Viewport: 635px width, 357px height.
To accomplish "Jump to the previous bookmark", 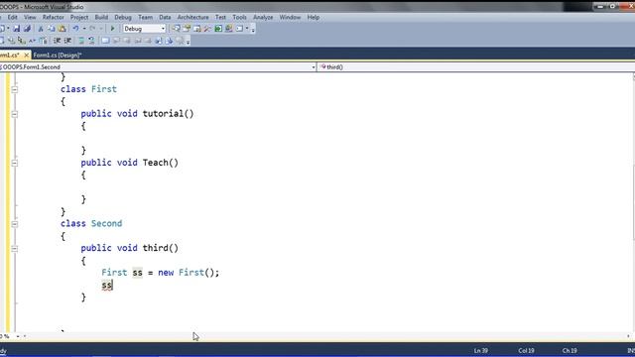I will point(116,41).
